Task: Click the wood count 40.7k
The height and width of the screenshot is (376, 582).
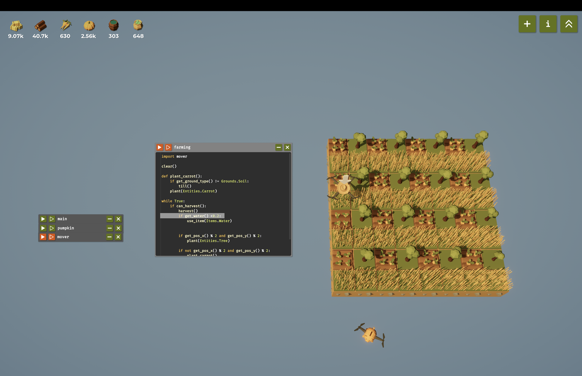Action: click(40, 36)
